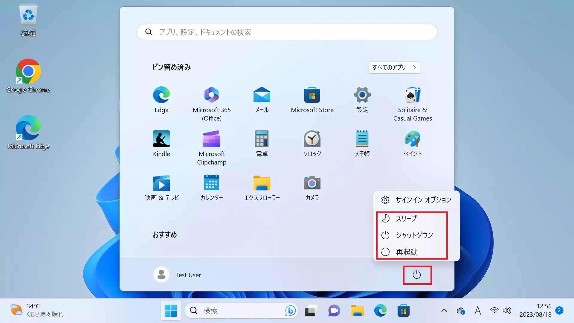574x323 pixels.
Task: Open the Chat taskbar icon
Action: (334, 311)
